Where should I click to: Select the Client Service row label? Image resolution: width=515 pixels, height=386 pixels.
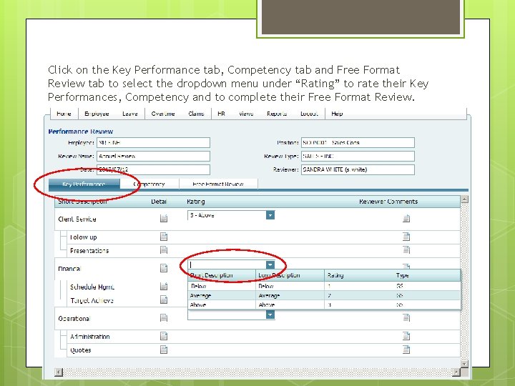(77, 219)
